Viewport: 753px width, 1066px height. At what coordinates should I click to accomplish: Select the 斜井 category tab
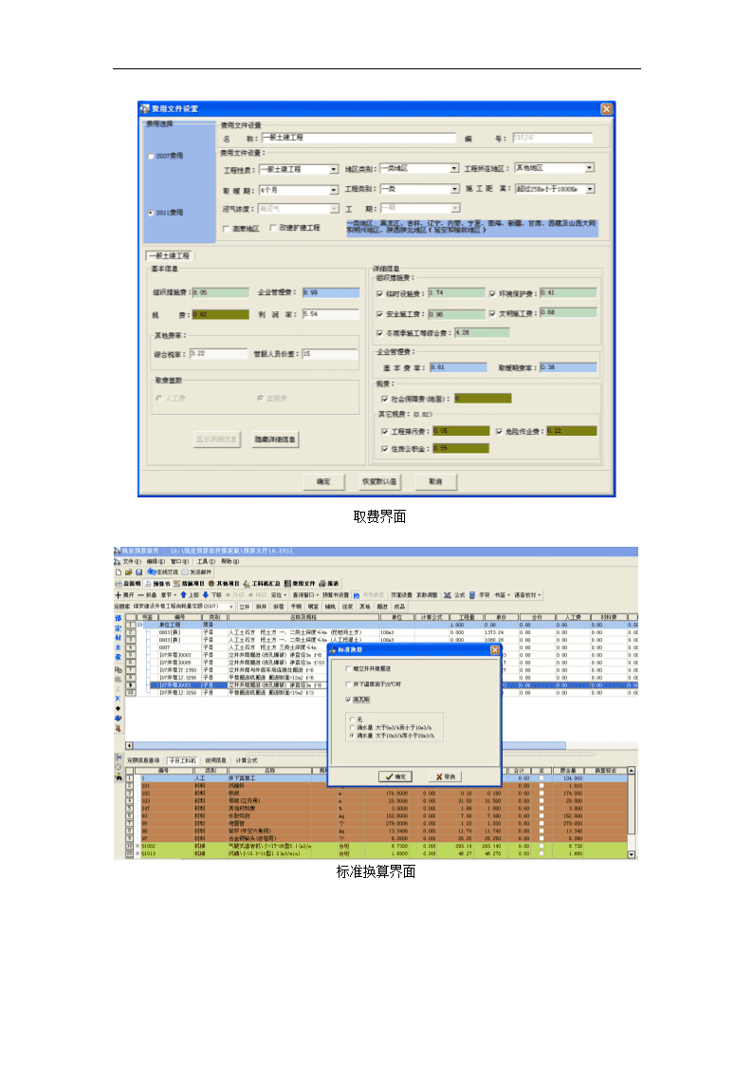pyautogui.click(x=262, y=607)
